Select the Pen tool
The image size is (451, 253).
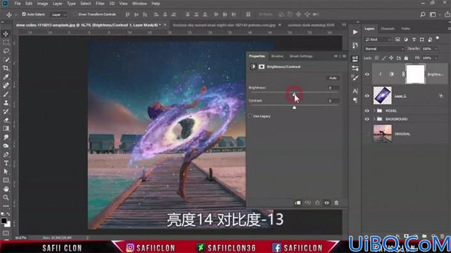tap(6, 155)
